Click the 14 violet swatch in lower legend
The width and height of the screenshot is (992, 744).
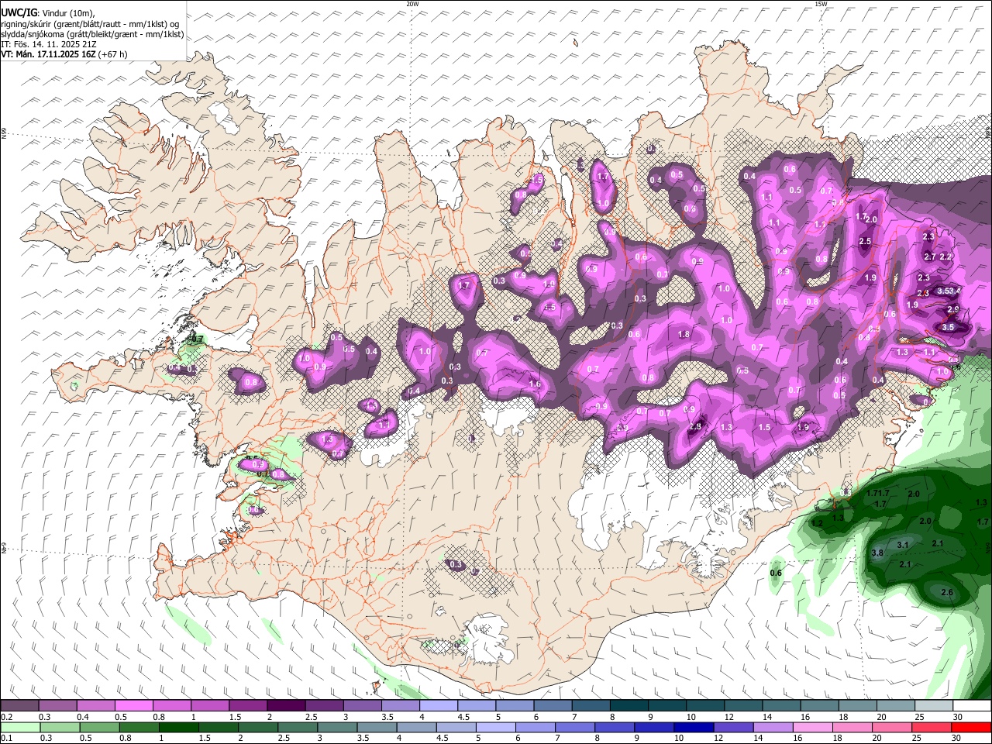tap(773, 727)
